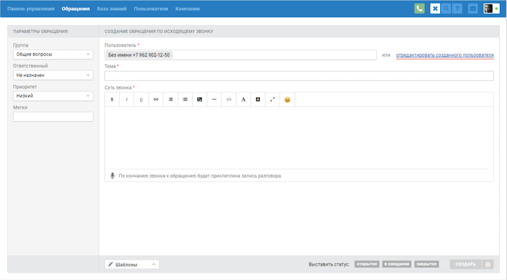The width and height of the screenshot is (507, 280).
Task: Select the 'Без имени +7 962 902-12-50' tag
Action: pos(139,55)
